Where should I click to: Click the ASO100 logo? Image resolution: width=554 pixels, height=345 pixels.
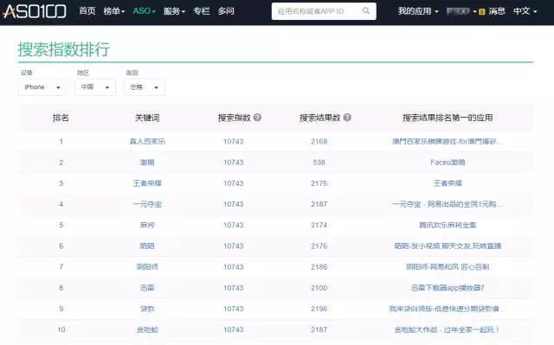[x=35, y=11]
